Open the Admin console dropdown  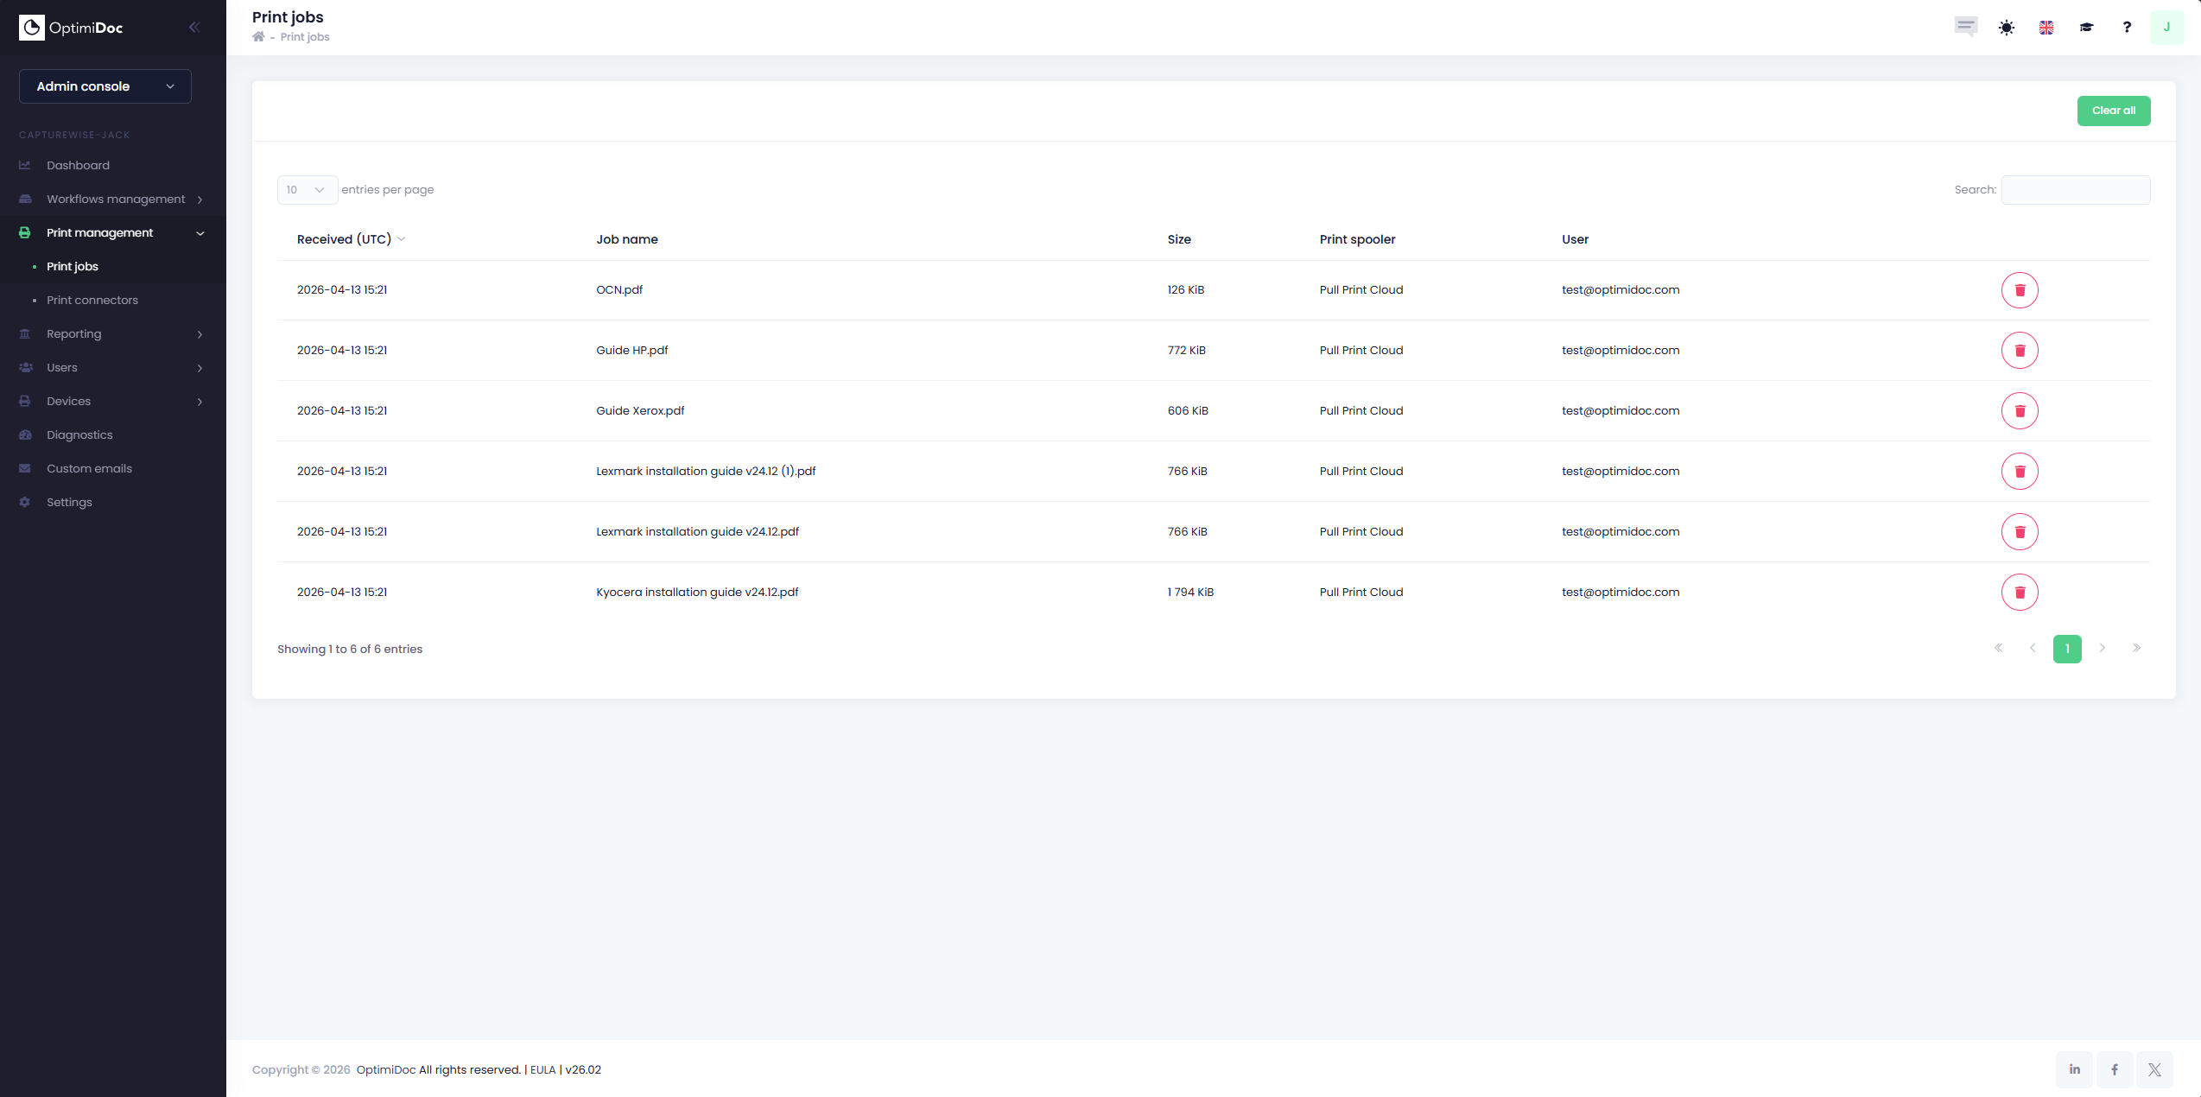click(105, 86)
